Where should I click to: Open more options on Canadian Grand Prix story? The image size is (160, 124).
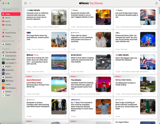pyautogui.click(x=110, y=94)
